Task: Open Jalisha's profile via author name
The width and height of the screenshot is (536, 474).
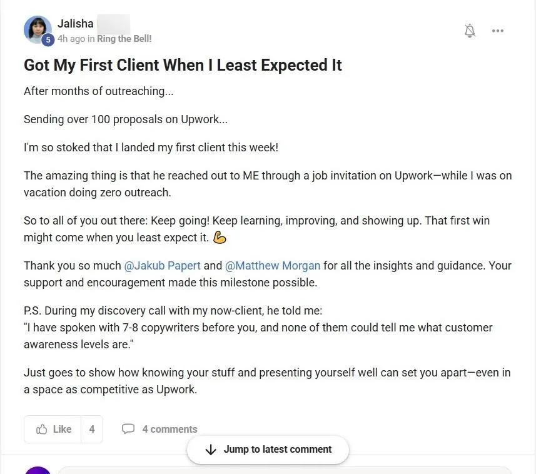Action: click(x=76, y=24)
